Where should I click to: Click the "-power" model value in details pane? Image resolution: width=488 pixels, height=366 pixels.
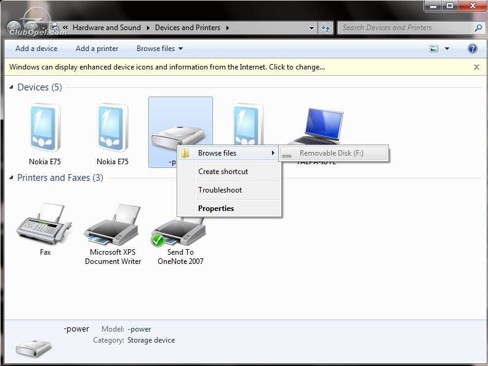click(139, 329)
